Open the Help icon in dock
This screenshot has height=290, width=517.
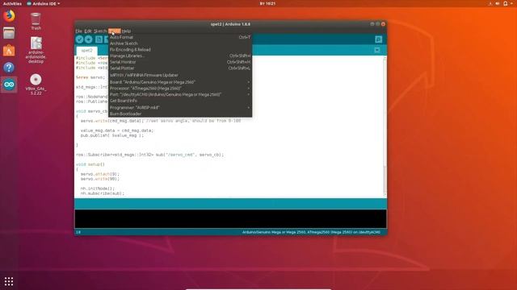[x=9, y=68]
